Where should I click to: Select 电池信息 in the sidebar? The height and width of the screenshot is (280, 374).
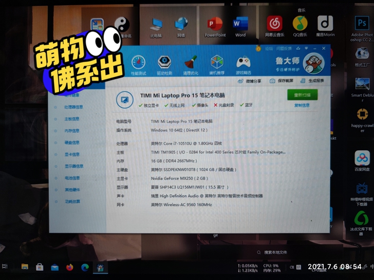(x=72, y=178)
